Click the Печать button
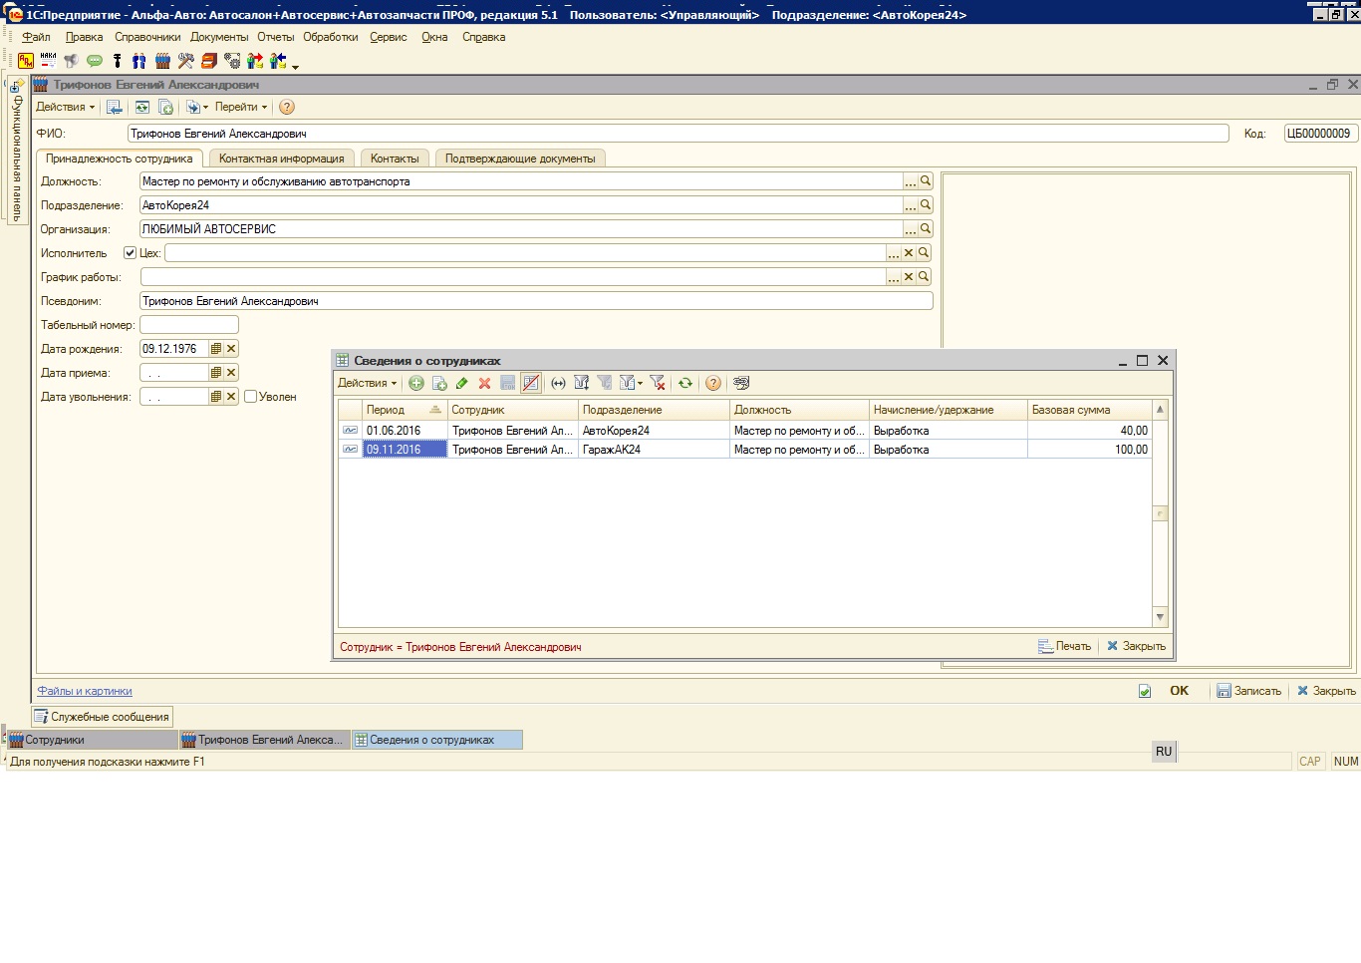The height and width of the screenshot is (963, 1361). tap(1065, 646)
